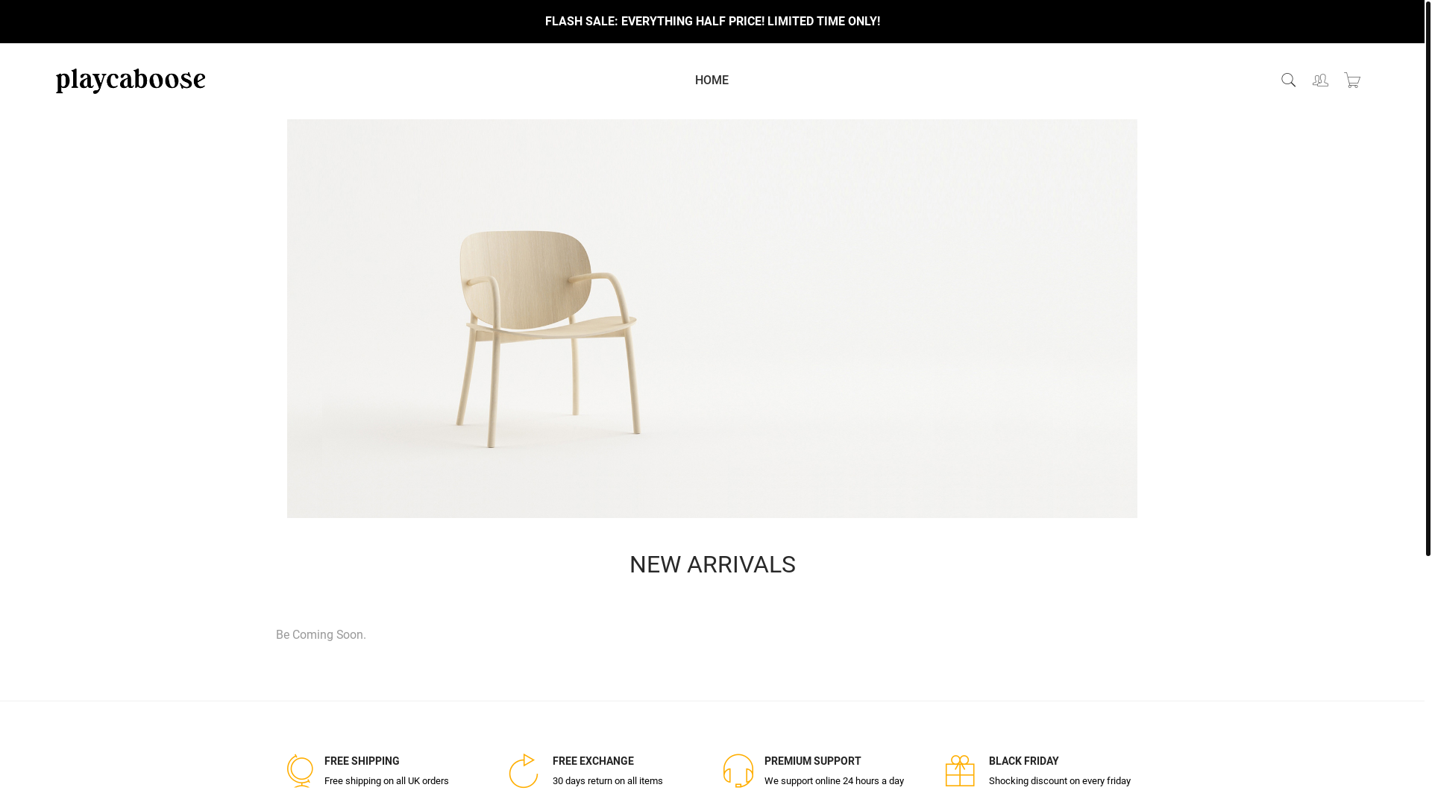
Task: Click "30 days return on all items" text
Action: tap(607, 781)
